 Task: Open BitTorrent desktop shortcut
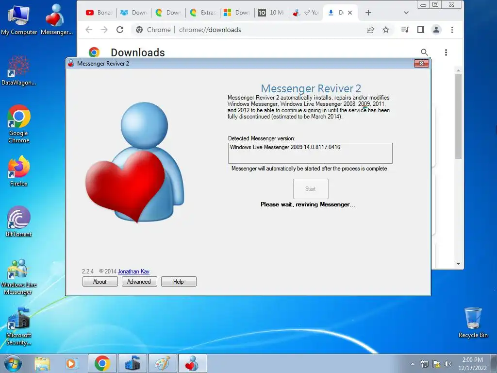point(19,221)
